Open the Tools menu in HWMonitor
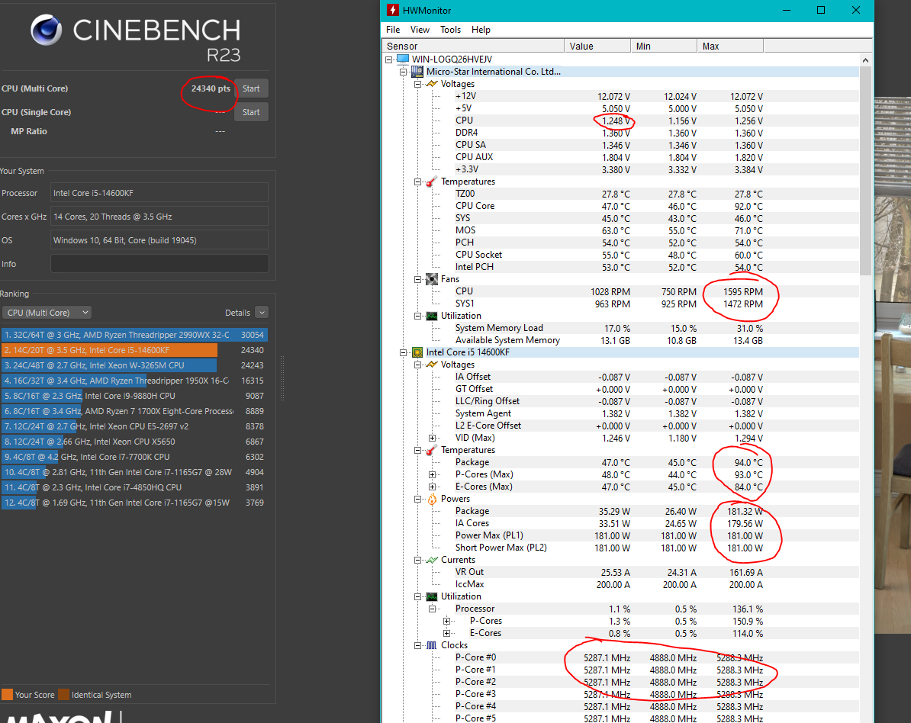Screen dimensions: 911x723 (x=450, y=30)
